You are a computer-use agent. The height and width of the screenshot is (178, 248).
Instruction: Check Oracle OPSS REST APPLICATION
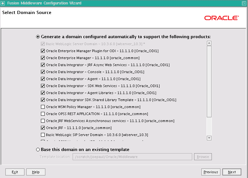43,114
